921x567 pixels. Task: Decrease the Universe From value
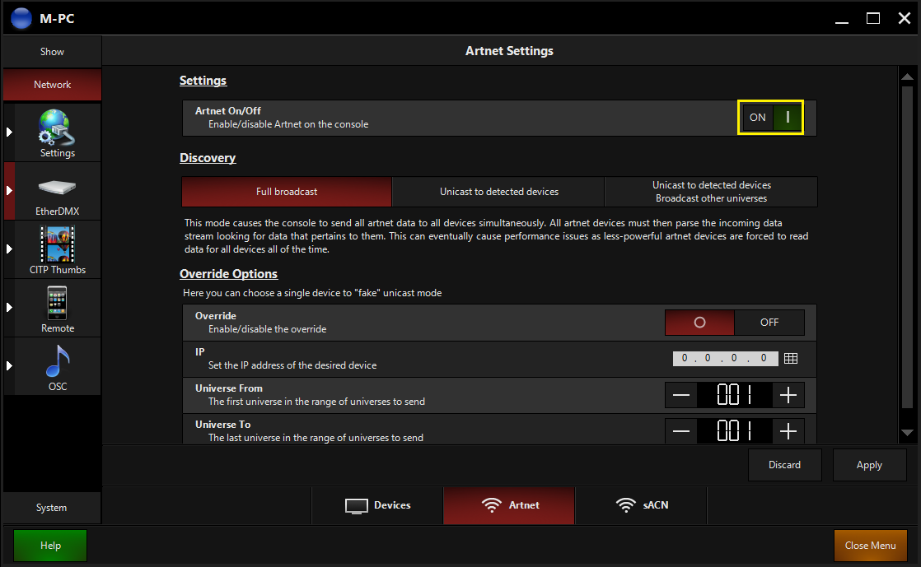point(681,395)
